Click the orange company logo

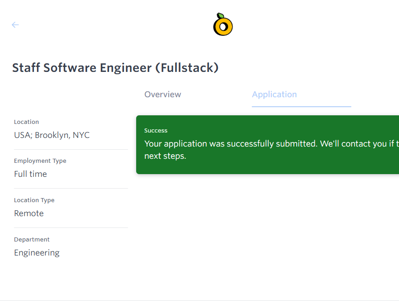[223, 26]
